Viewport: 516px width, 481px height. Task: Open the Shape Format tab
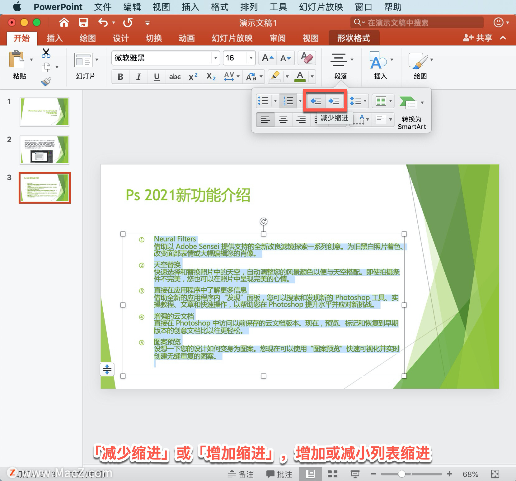pyautogui.click(x=354, y=38)
